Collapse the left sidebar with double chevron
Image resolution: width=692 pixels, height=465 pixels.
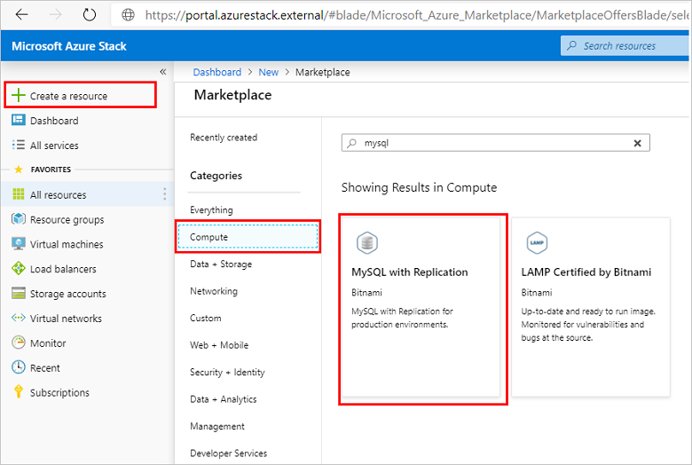point(162,72)
